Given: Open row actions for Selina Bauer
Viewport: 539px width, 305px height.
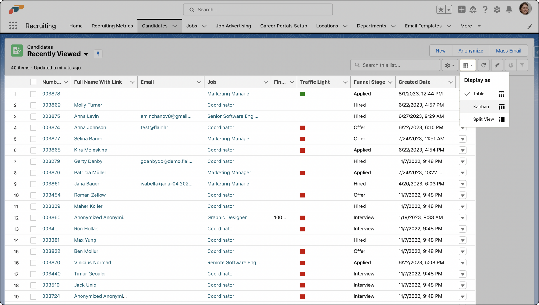Looking at the screenshot, I should point(462,139).
